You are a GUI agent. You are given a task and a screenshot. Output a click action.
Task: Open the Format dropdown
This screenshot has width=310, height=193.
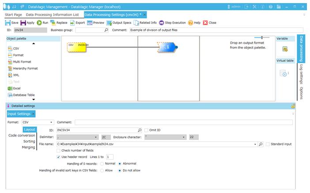(x=52, y=122)
